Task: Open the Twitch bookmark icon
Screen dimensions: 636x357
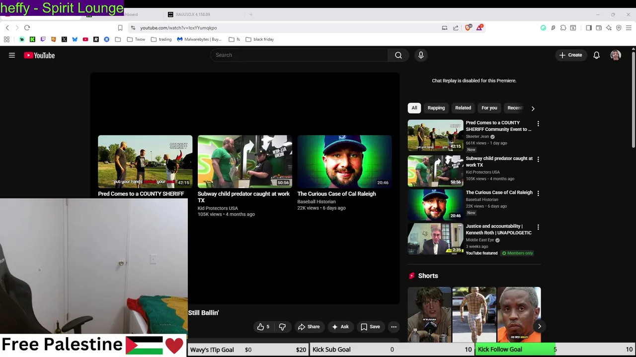Action: click(43, 39)
